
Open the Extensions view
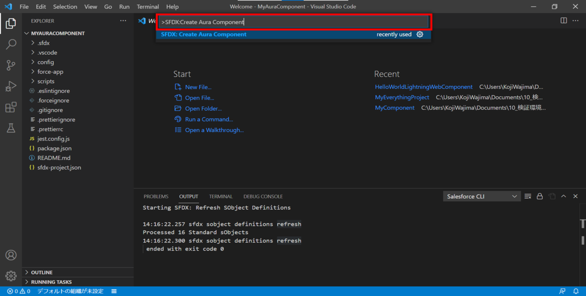(11, 107)
